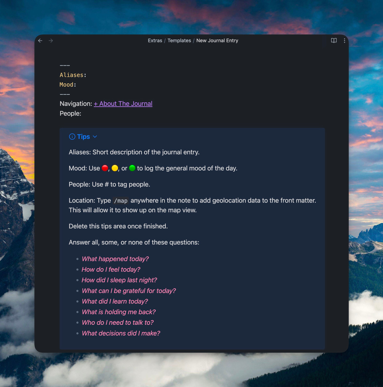Click the yellow circle mood emoji

115,168
